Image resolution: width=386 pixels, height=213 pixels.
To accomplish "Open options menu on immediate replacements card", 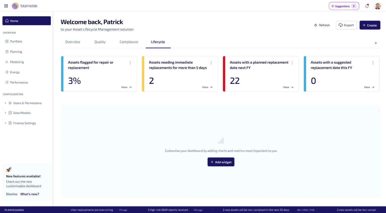I will pyautogui.click(x=211, y=63).
